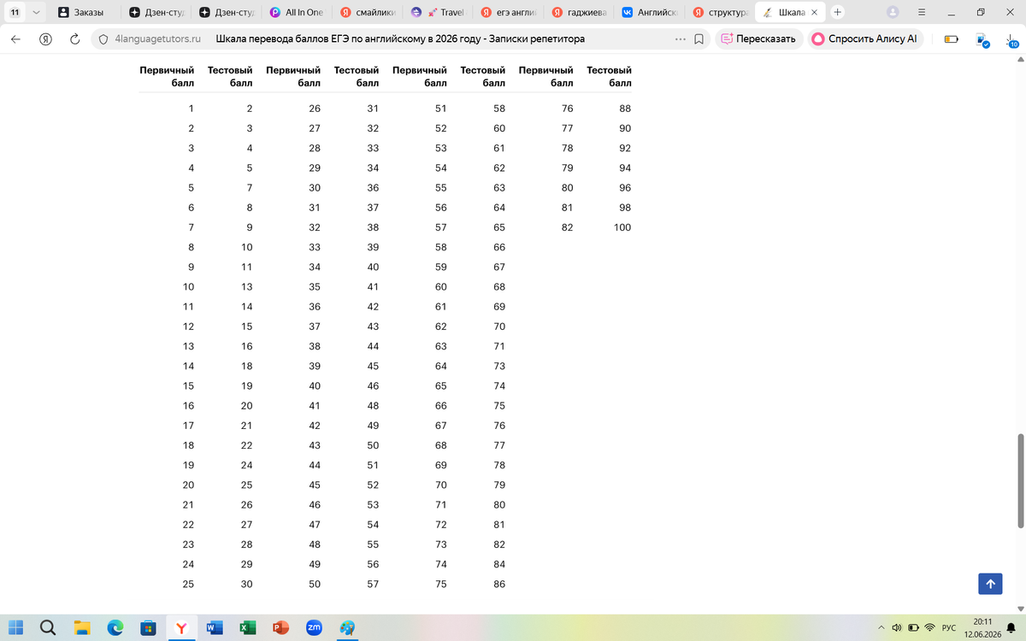This screenshot has width=1026, height=641.
Task: Click the 11 tabs counter button
Action: (x=15, y=12)
